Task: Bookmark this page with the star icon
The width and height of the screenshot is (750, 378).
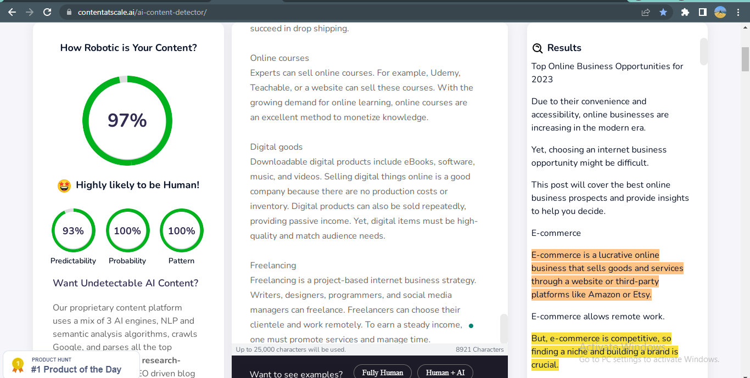Action: tap(663, 12)
